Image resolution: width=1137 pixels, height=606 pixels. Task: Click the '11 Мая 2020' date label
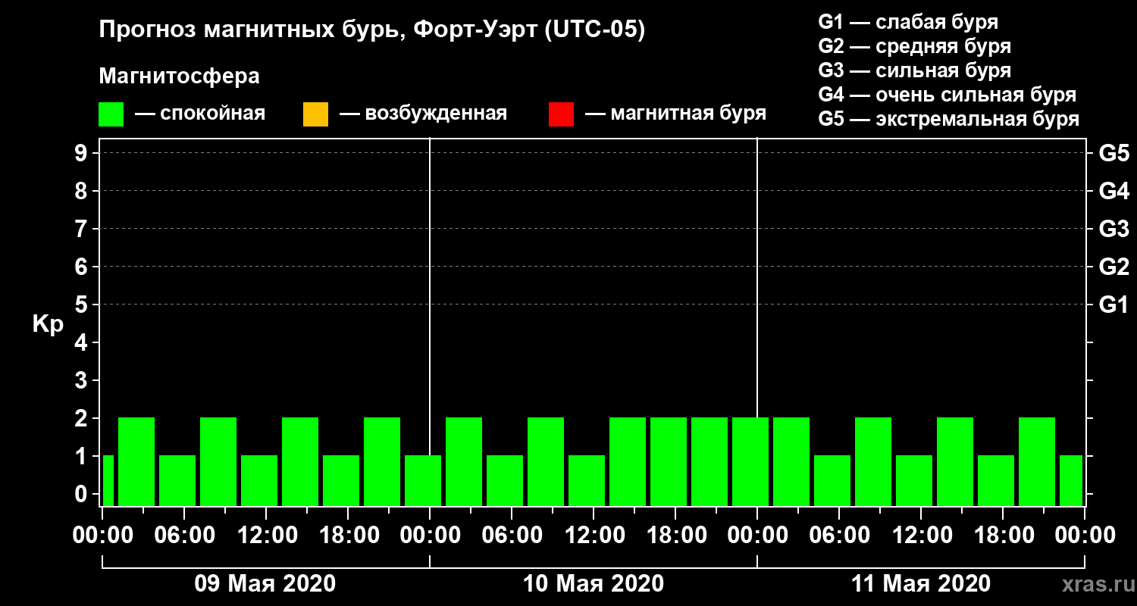point(921,583)
